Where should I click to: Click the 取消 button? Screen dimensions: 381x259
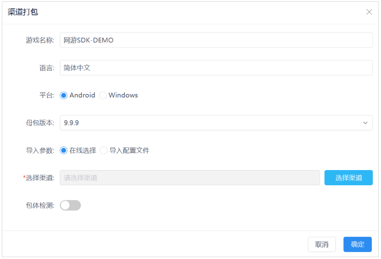coord(322,245)
